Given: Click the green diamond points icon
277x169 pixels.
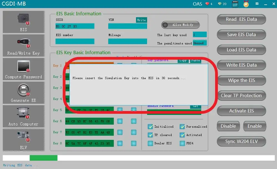Looking at the screenshot, I should 220,4.
